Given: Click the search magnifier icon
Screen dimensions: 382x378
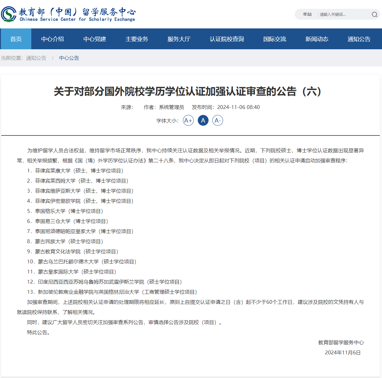Looking at the screenshot, I should (x=374, y=15).
